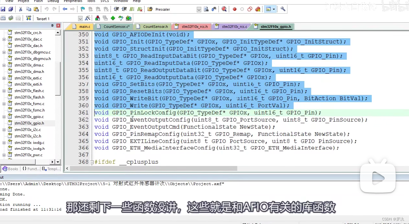Open the Target 1 dropdown
This screenshot has height=224, width=409.
pos(80,18)
